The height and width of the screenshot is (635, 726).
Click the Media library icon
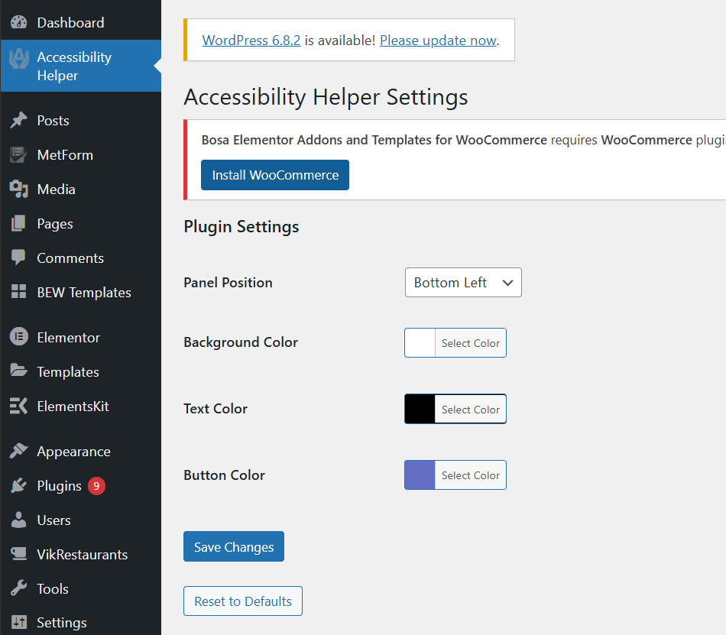[x=18, y=189]
